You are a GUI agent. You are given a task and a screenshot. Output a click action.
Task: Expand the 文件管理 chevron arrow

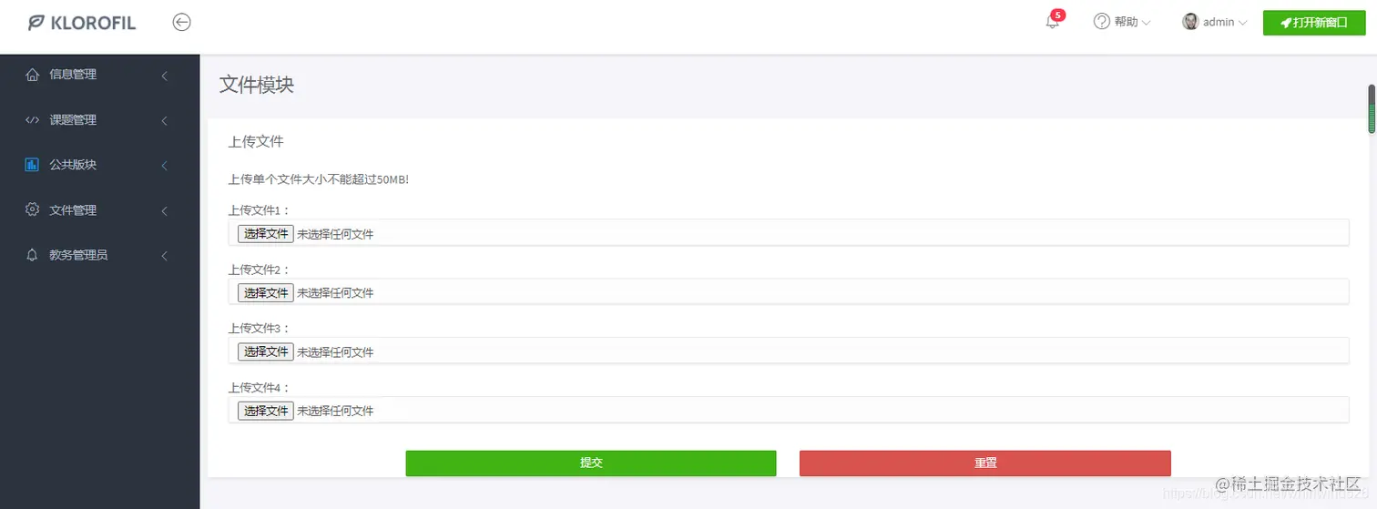[165, 210]
